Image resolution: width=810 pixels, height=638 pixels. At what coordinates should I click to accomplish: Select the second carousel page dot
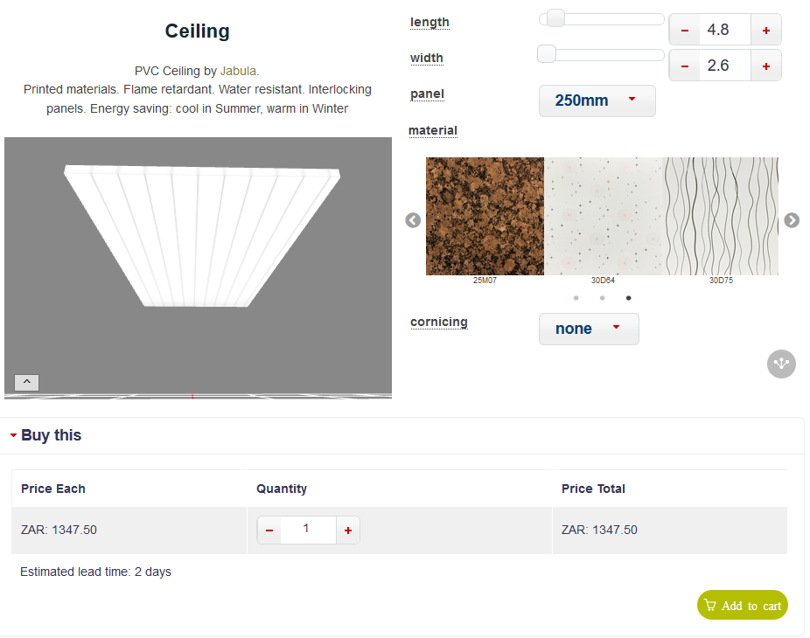point(602,298)
